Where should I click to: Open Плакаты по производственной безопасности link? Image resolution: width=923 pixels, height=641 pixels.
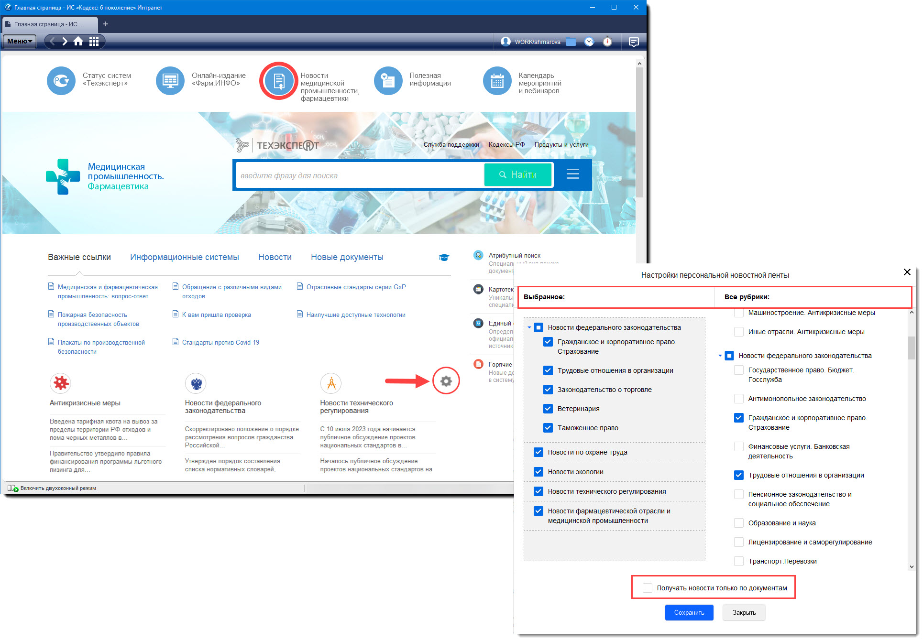tap(101, 347)
